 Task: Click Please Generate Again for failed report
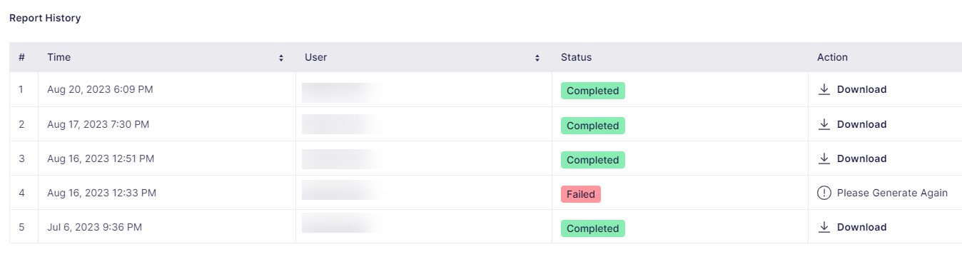tap(892, 193)
